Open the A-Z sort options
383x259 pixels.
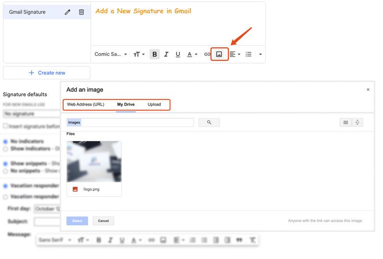point(357,122)
